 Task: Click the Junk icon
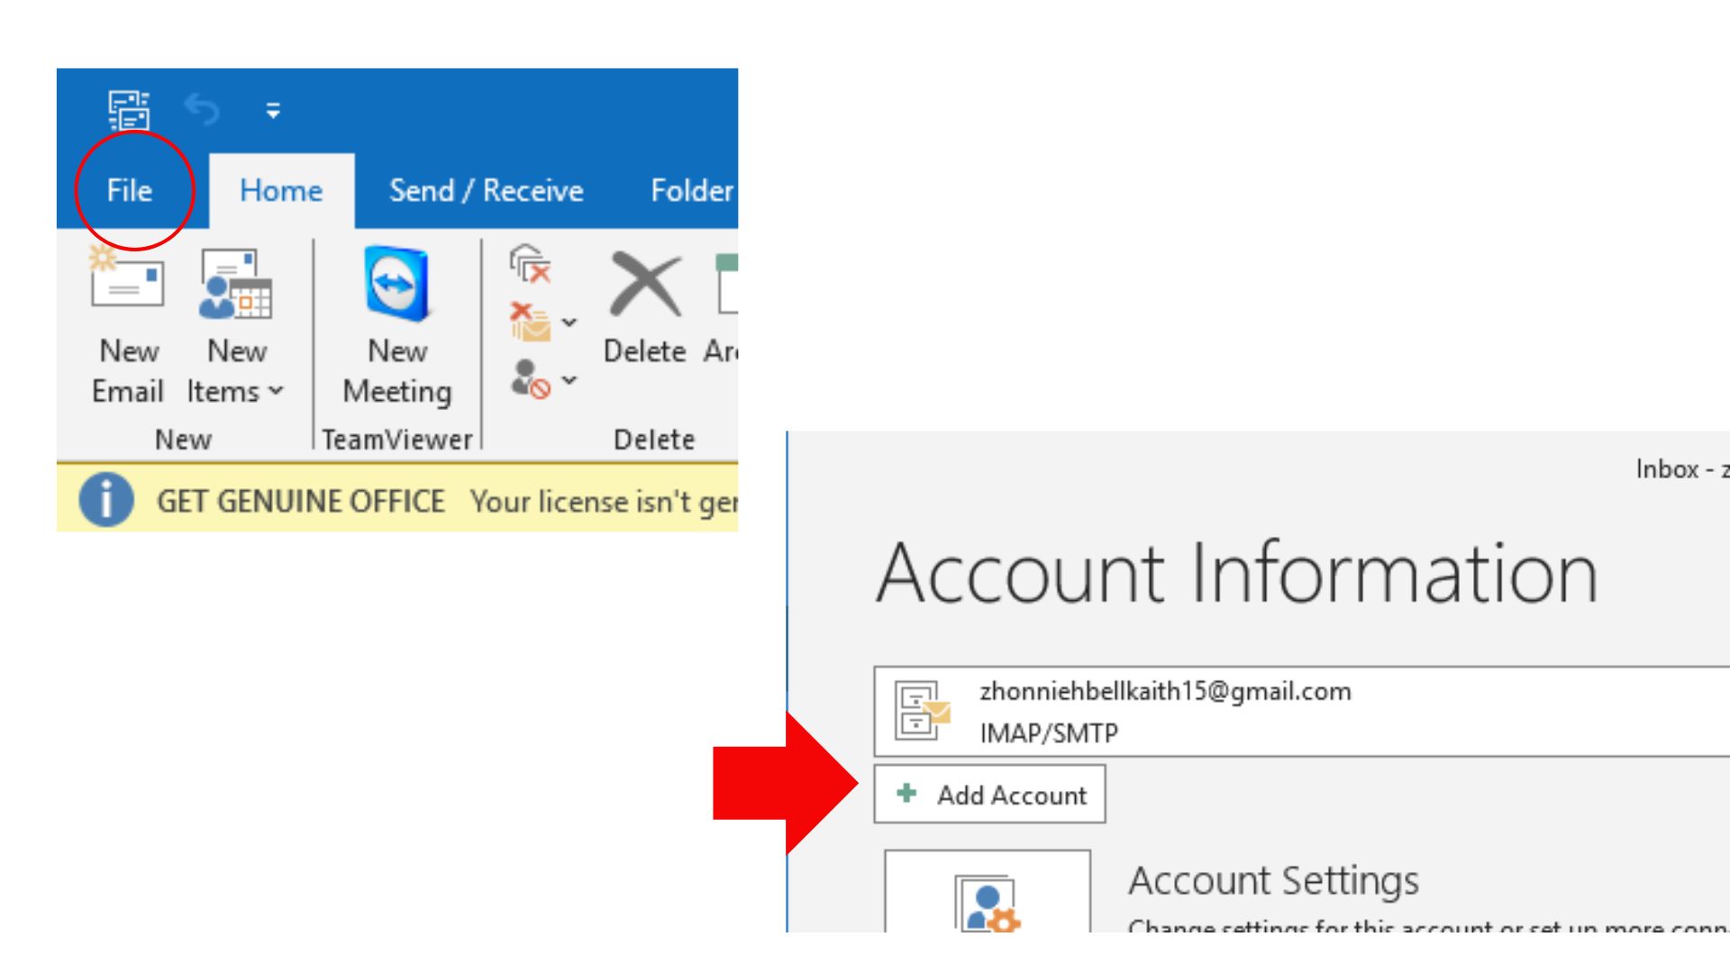click(531, 379)
